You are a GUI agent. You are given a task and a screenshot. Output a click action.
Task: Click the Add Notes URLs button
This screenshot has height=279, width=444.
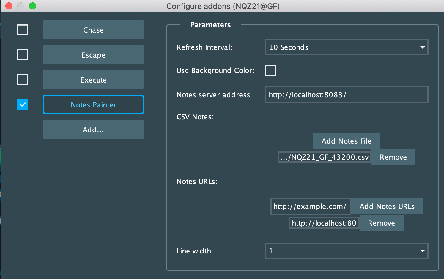tap(387, 206)
